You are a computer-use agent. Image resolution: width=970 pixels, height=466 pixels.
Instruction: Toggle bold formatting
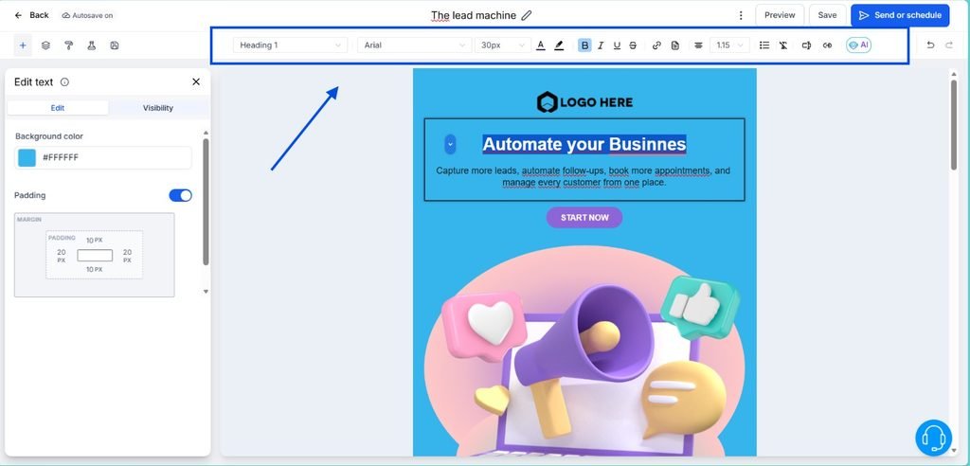pos(584,45)
